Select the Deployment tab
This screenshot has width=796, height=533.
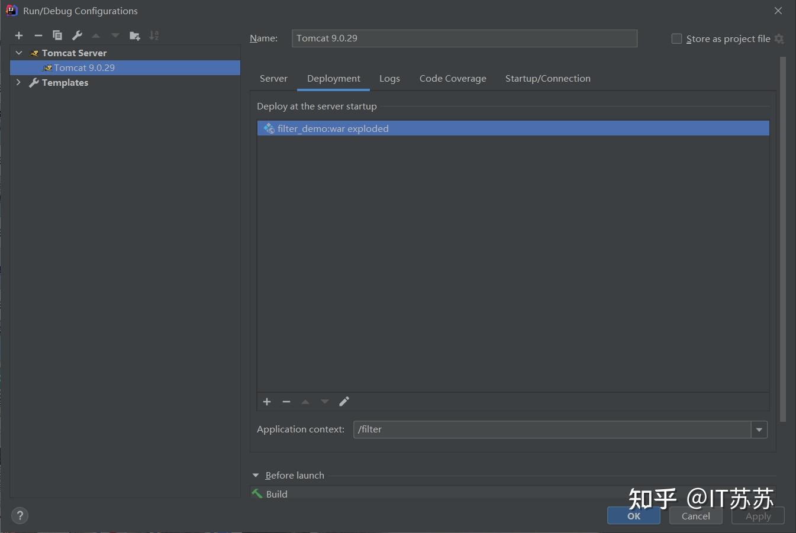334,79
